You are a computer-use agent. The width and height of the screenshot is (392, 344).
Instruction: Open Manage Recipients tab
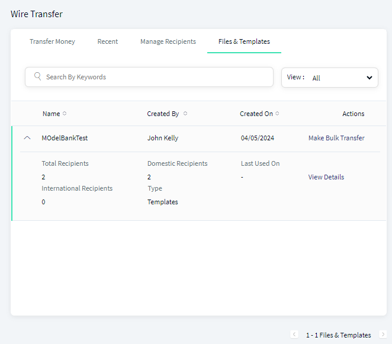click(x=168, y=41)
